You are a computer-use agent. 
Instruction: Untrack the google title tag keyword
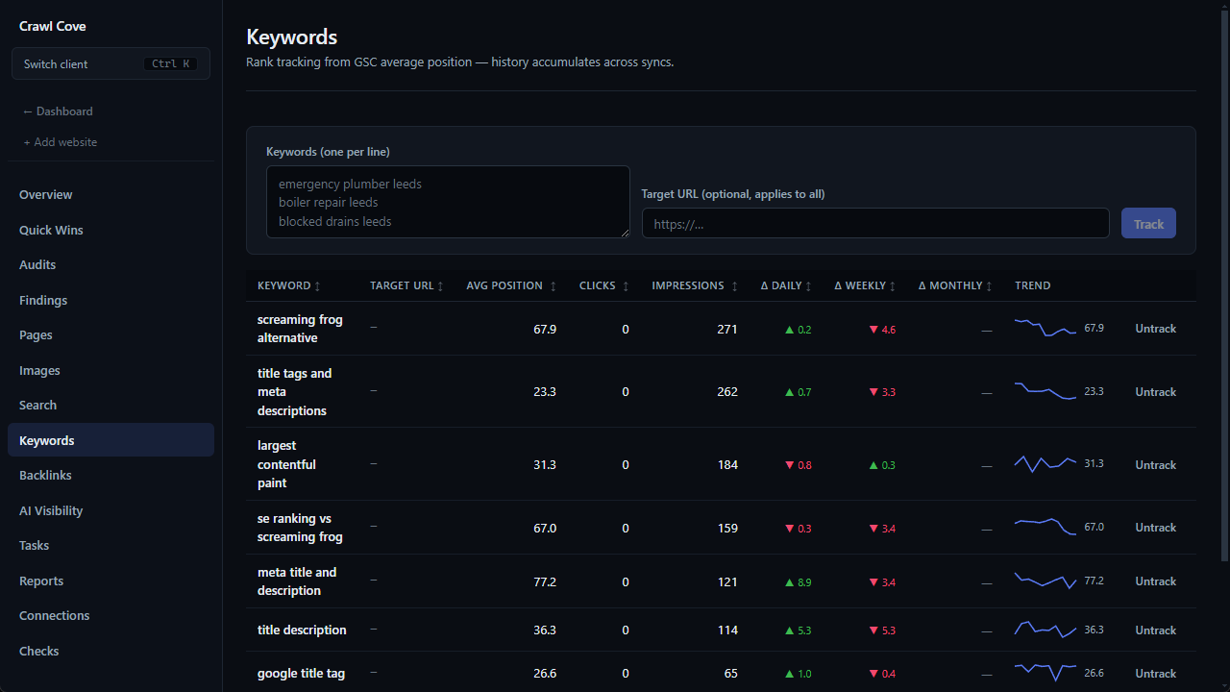pos(1155,674)
